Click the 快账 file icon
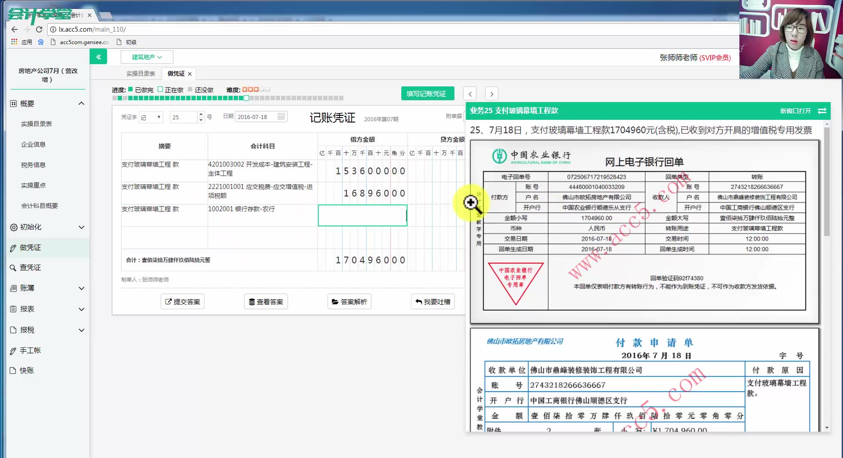 coord(13,371)
